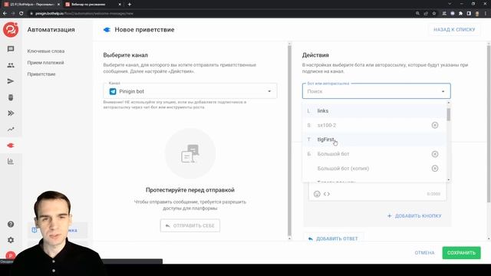
Task: Click the code brackets macro icon
Action: pos(327,194)
